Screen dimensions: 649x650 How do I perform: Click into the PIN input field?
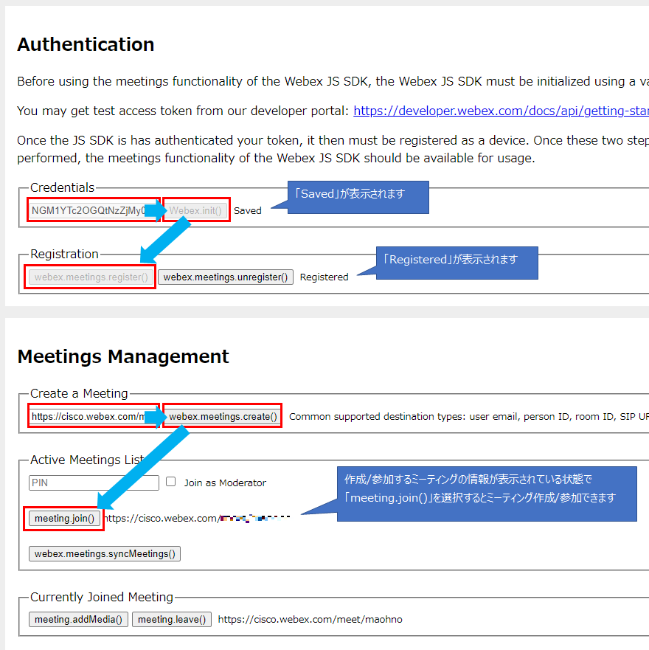pos(94,483)
